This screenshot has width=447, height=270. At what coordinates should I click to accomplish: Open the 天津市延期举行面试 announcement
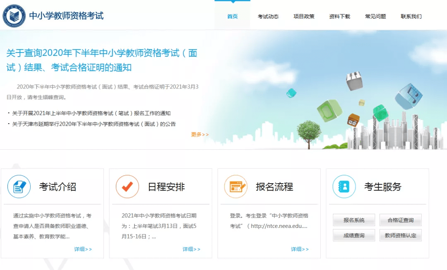point(94,124)
